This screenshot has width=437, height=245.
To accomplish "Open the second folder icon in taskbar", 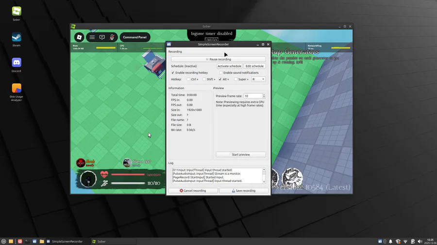I will click(x=42, y=242).
